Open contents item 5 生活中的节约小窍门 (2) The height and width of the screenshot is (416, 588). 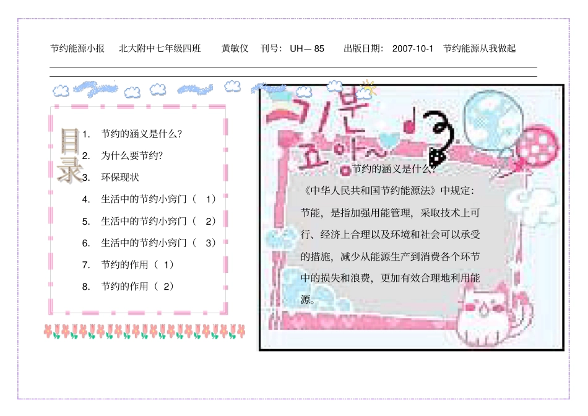point(149,222)
